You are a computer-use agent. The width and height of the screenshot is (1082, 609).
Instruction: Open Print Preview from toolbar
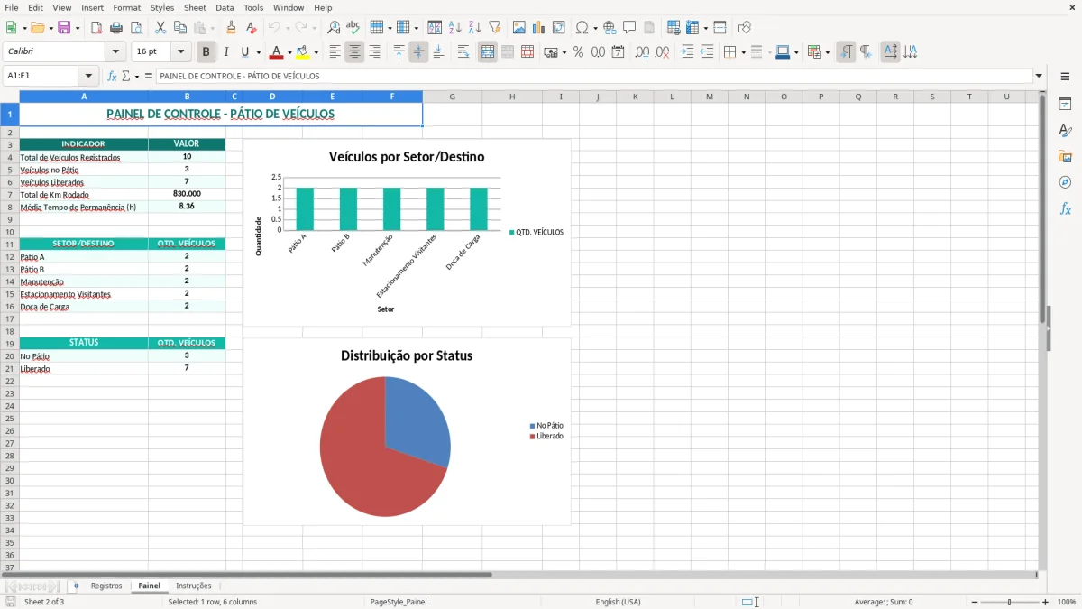136,28
